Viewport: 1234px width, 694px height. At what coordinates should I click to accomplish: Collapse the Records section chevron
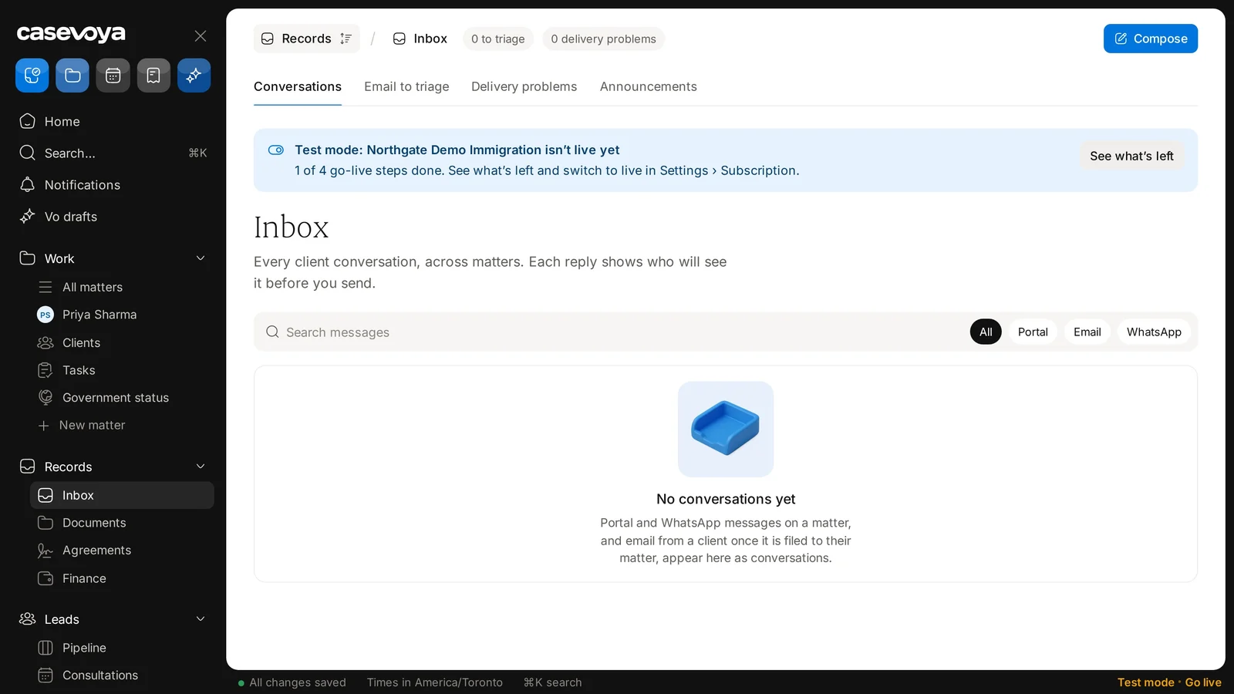[x=201, y=467]
